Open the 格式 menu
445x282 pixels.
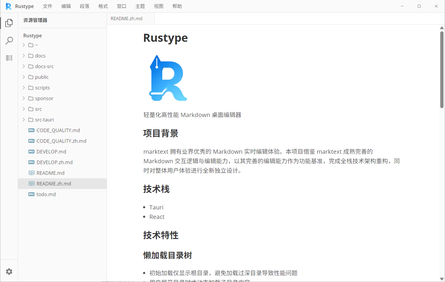[x=103, y=6]
